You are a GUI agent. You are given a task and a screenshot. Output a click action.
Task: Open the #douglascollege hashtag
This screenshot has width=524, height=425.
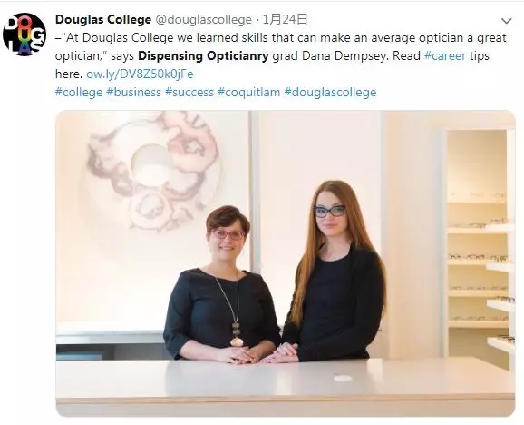[330, 92]
